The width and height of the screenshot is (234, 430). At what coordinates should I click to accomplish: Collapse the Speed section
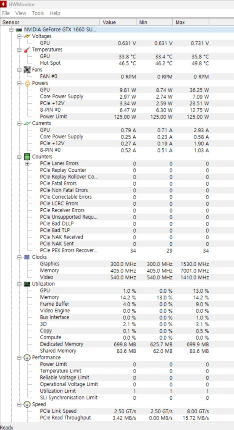(x=19, y=404)
